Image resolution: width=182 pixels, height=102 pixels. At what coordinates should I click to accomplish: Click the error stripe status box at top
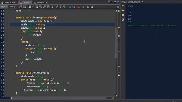click(x=119, y=11)
